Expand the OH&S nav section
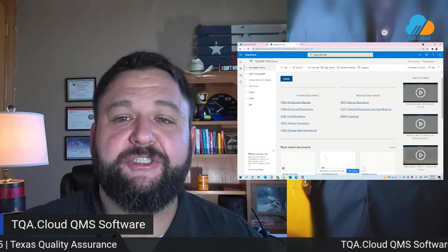 pyautogui.click(x=246, y=92)
